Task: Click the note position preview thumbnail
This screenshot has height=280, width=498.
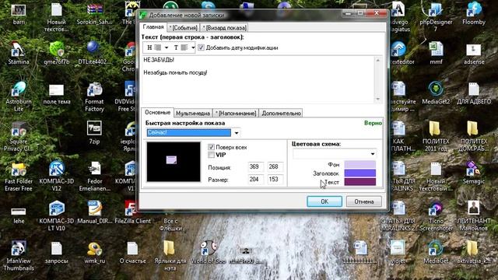Action: pyautogui.click(x=174, y=162)
